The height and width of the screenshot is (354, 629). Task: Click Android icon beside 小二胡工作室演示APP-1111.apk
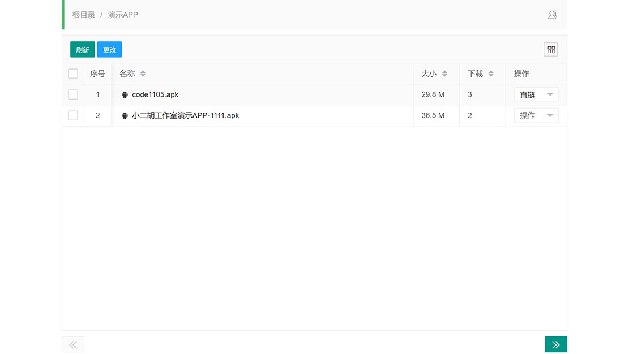pyautogui.click(x=125, y=116)
